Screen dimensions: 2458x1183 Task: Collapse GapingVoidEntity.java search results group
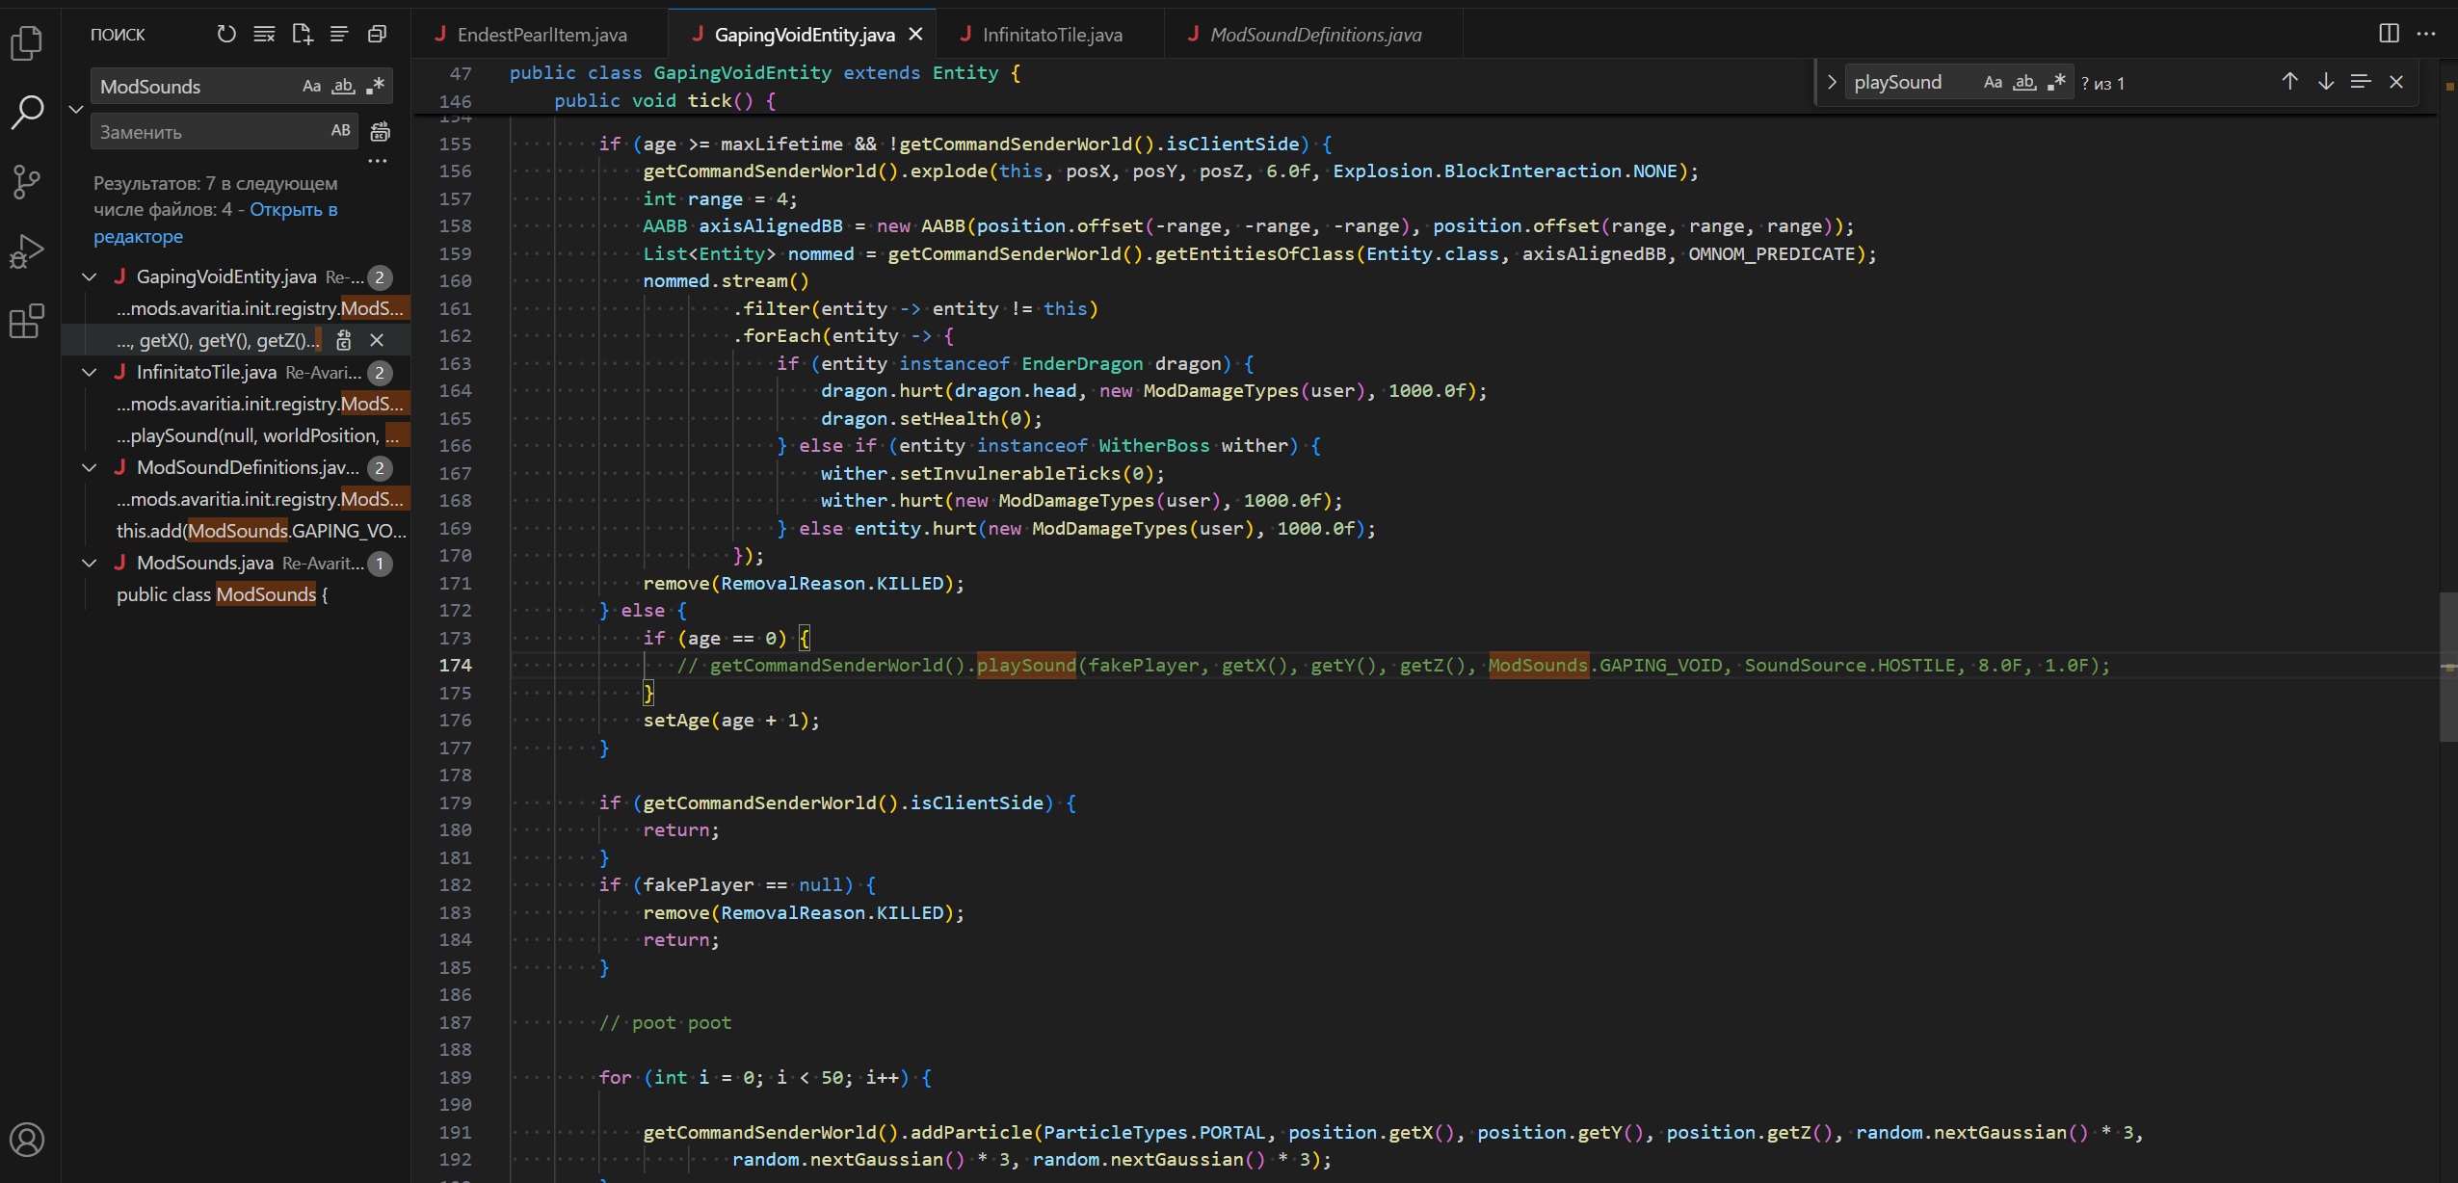pyautogui.click(x=90, y=277)
